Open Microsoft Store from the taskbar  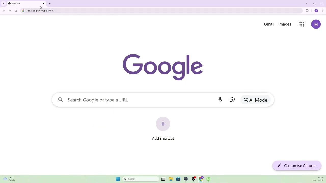click(x=178, y=179)
